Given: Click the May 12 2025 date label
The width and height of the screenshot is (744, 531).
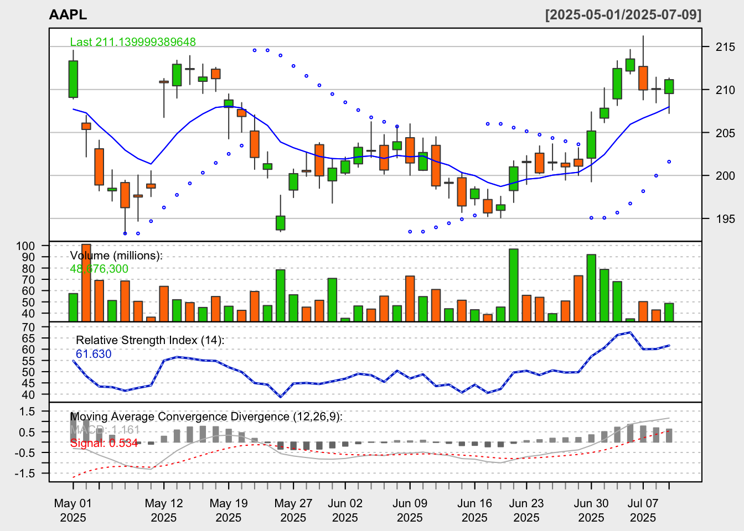Looking at the screenshot, I should click(164, 511).
